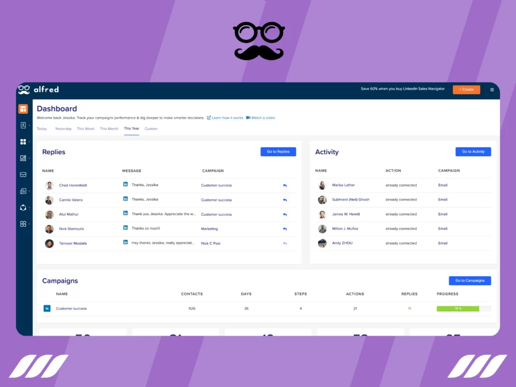Click the Customer success progress bar
Viewport: 516px width, 387px height.
coord(464,309)
